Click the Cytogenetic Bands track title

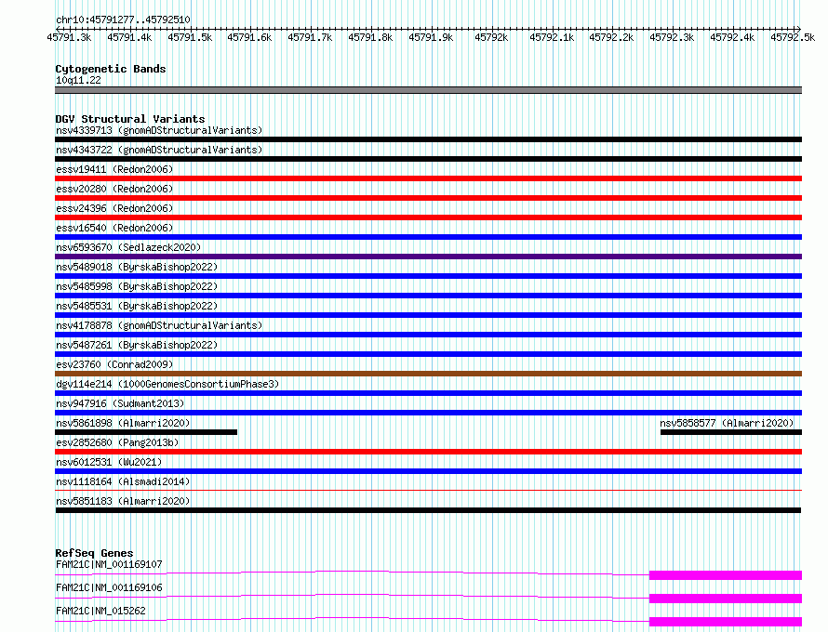(111, 69)
